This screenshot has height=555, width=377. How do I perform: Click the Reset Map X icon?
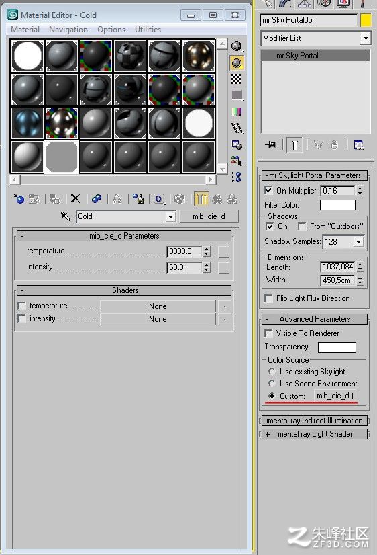(75, 199)
